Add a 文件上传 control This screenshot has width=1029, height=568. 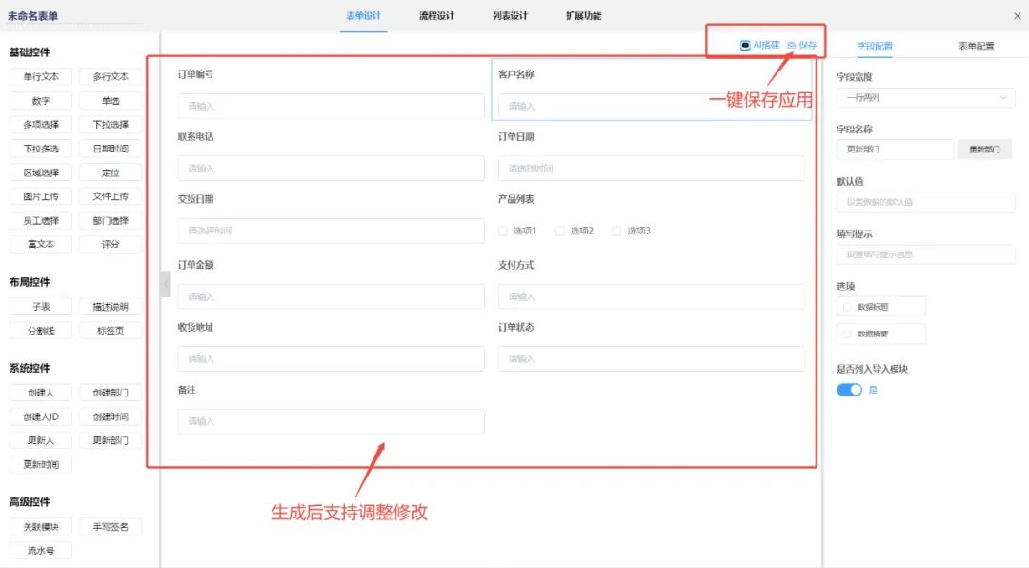[x=111, y=196]
